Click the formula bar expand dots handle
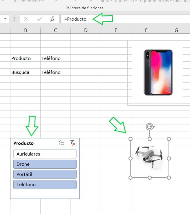 [x=14, y=19]
